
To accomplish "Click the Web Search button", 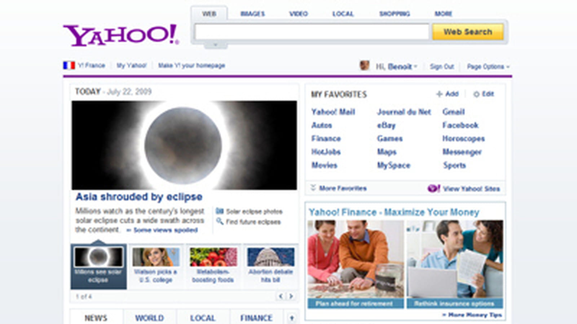I will click(468, 32).
